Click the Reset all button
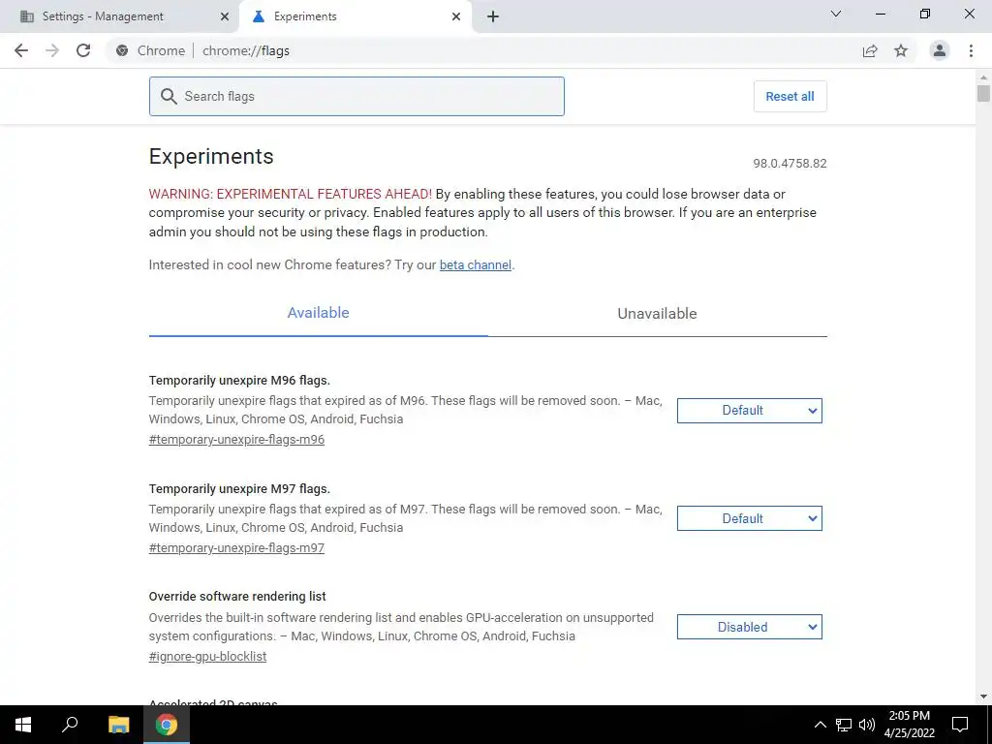The width and height of the screenshot is (992, 744). tap(790, 96)
